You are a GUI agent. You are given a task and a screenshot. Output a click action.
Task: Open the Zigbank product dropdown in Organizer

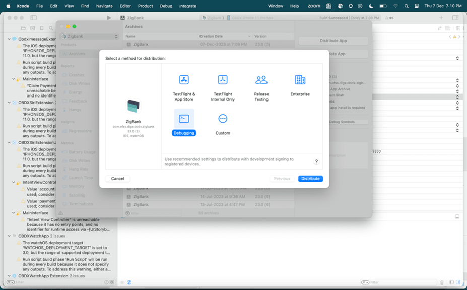(x=90, y=36)
